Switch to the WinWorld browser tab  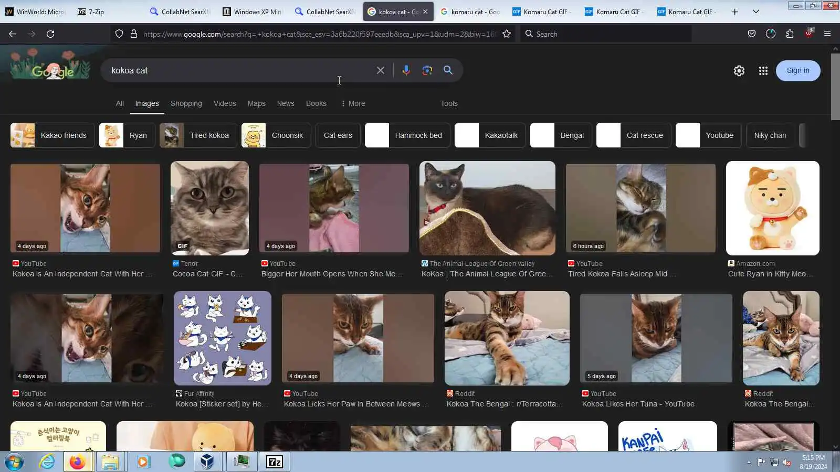[35, 12]
